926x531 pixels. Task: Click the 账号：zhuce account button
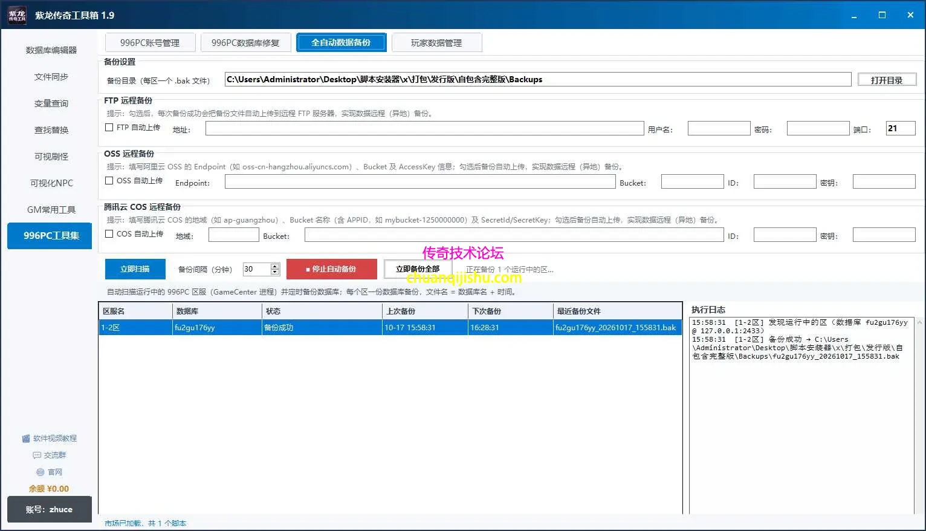[x=50, y=509]
